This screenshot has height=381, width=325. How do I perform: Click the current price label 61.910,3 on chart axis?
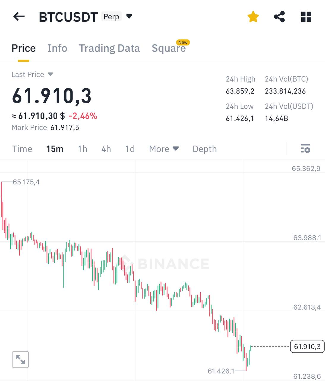coord(307,346)
